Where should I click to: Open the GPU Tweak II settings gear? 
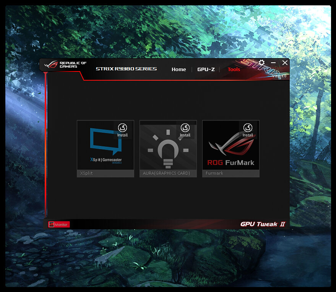tap(261, 63)
